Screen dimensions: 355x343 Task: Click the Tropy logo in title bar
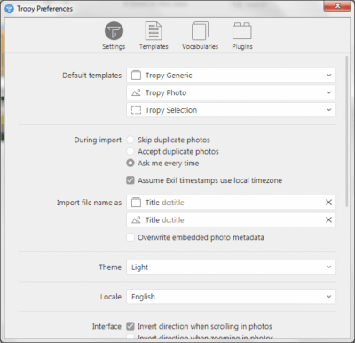click(x=9, y=9)
